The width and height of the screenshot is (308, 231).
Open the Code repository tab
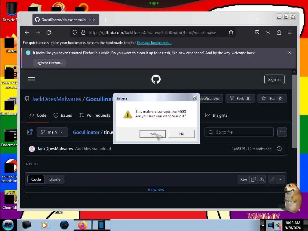point(38,115)
